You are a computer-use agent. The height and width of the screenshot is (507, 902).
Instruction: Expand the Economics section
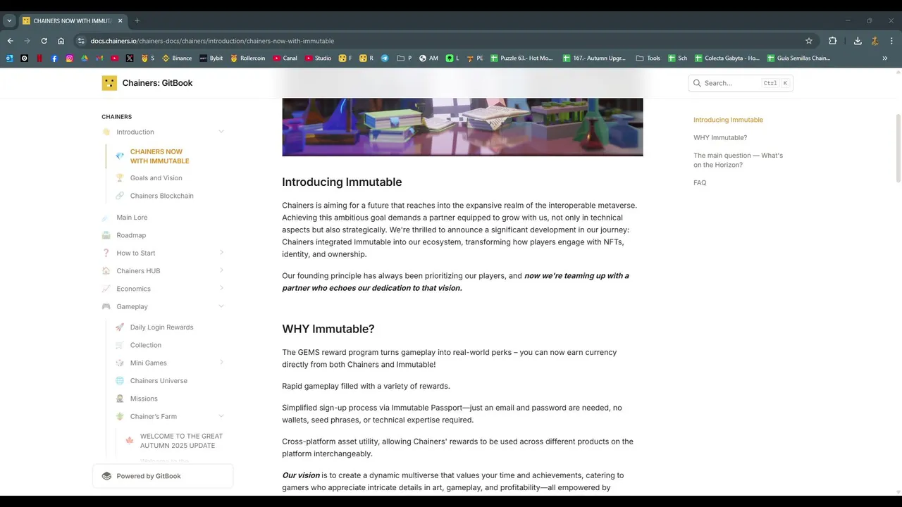221,289
